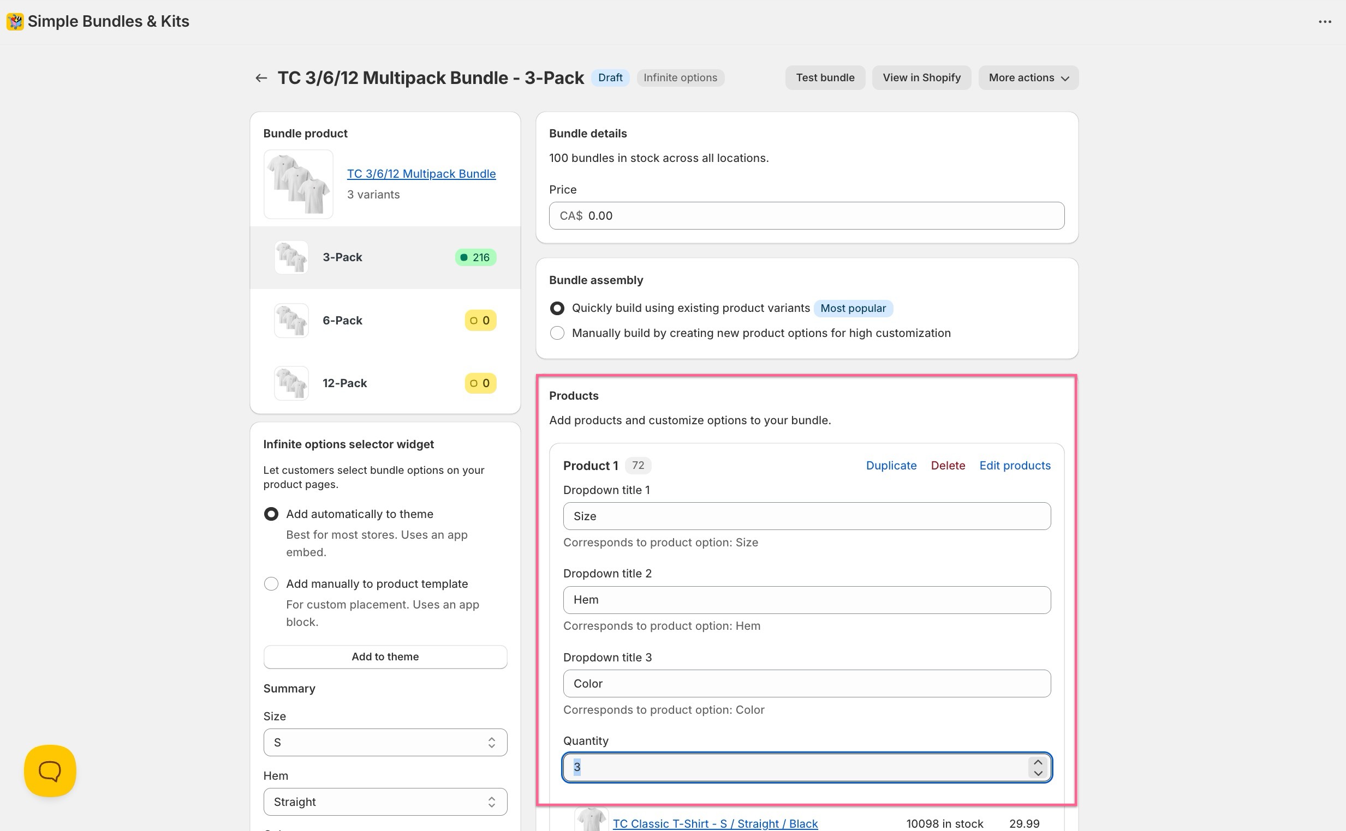Edit Dropdown title 3 Color field

click(806, 684)
